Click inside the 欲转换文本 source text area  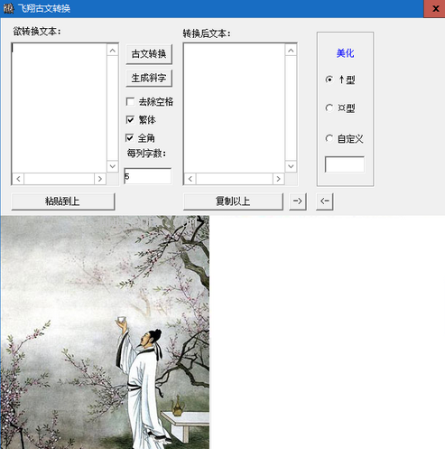(60, 108)
